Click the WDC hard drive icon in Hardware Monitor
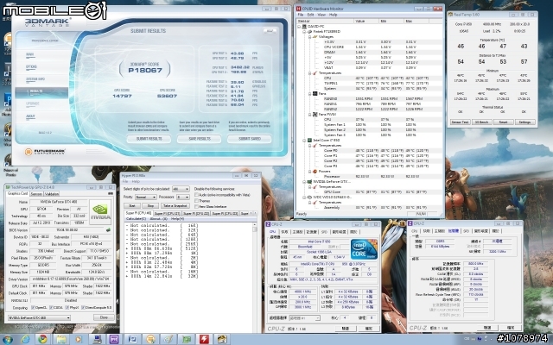This screenshot has height=345, width=553. coord(309,198)
